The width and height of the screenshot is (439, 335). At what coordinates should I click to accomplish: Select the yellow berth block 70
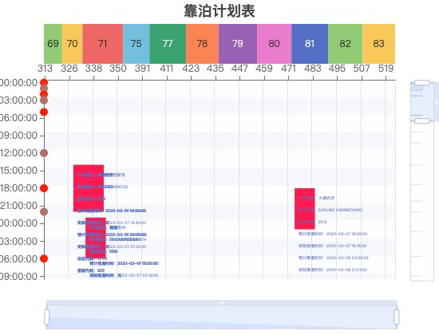click(72, 44)
